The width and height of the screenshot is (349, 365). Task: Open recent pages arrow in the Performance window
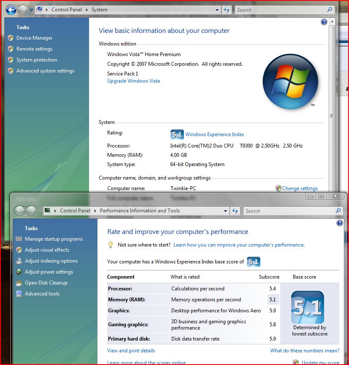pos(40,211)
